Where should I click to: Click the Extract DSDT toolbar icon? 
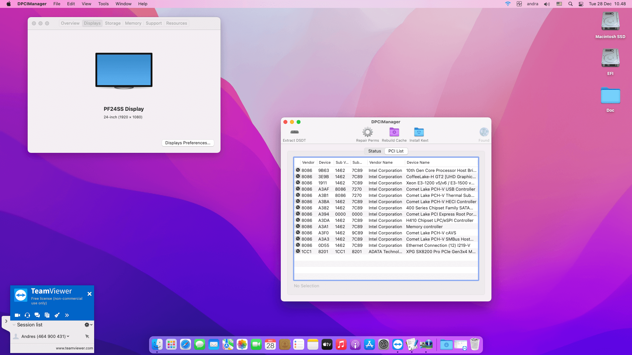point(294,132)
